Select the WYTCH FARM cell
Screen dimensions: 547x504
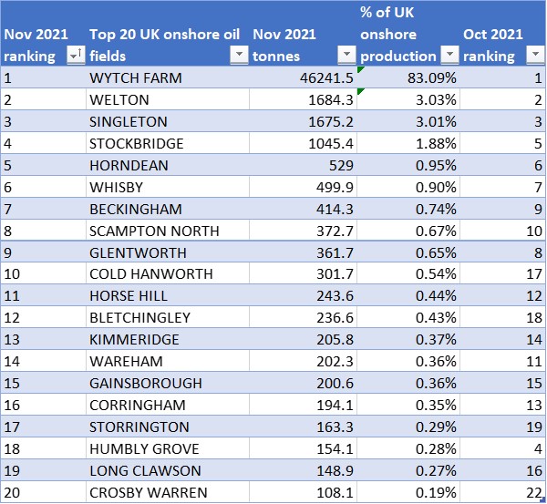[136, 78]
